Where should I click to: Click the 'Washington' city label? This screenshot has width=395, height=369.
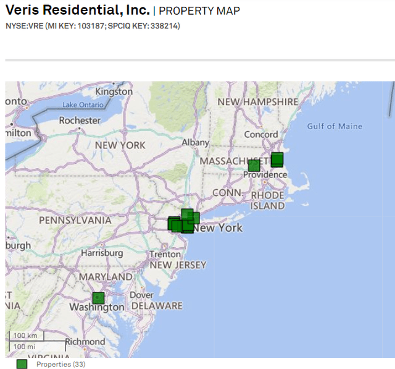97,307
